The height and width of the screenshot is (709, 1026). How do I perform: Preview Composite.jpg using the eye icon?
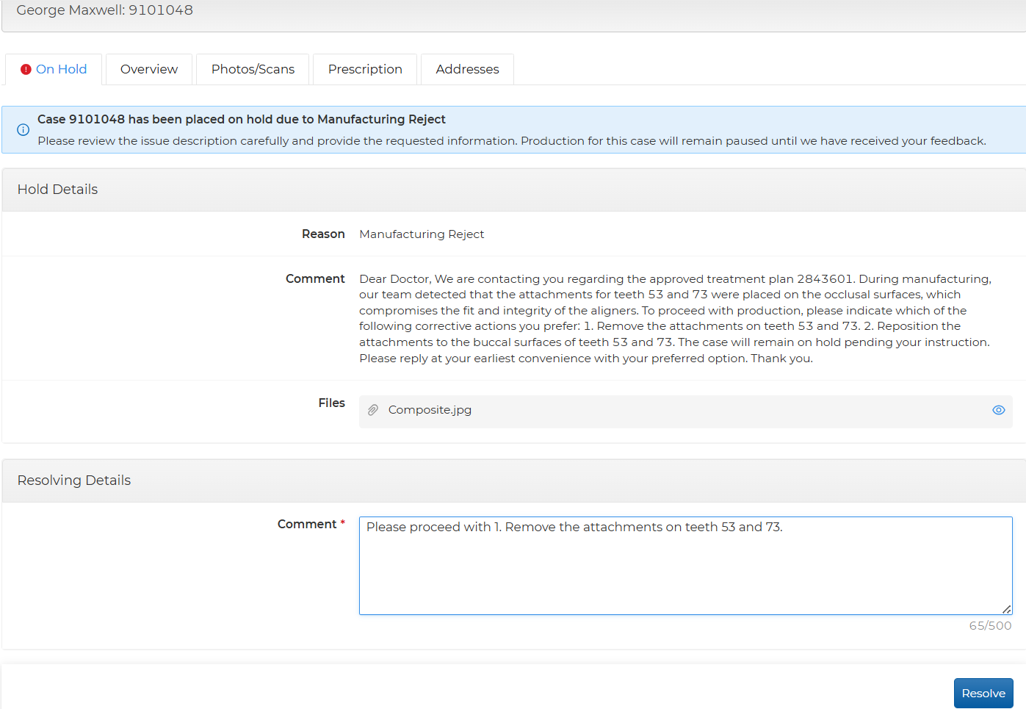[998, 410]
